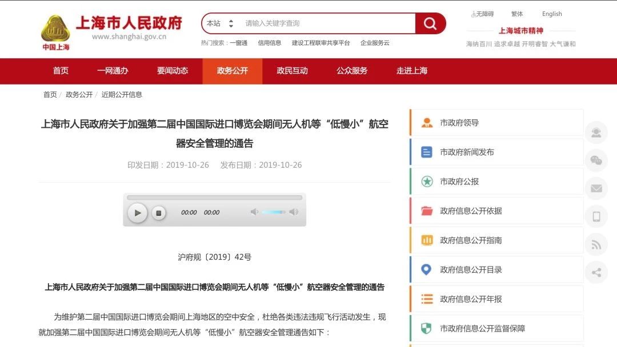Image resolution: width=617 pixels, height=347 pixels.
Task: Open 政府信息公开依据 sidebar entry
Action: pyautogui.click(x=496, y=211)
